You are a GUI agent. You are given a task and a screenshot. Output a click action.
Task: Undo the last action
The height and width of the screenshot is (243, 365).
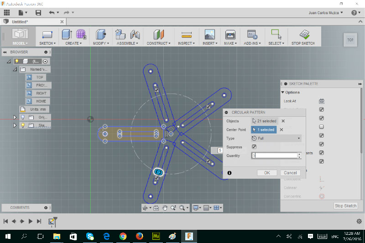(52, 13)
